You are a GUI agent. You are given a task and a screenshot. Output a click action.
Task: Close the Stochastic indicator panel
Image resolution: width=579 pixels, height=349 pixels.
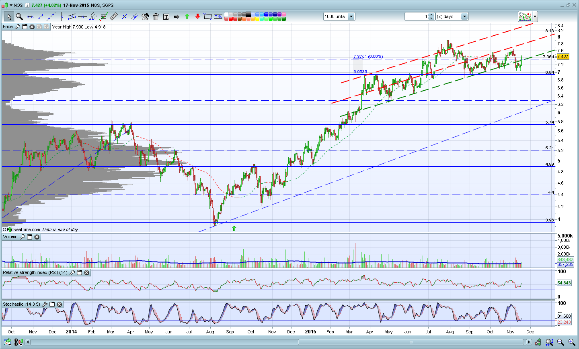pos(59,304)
